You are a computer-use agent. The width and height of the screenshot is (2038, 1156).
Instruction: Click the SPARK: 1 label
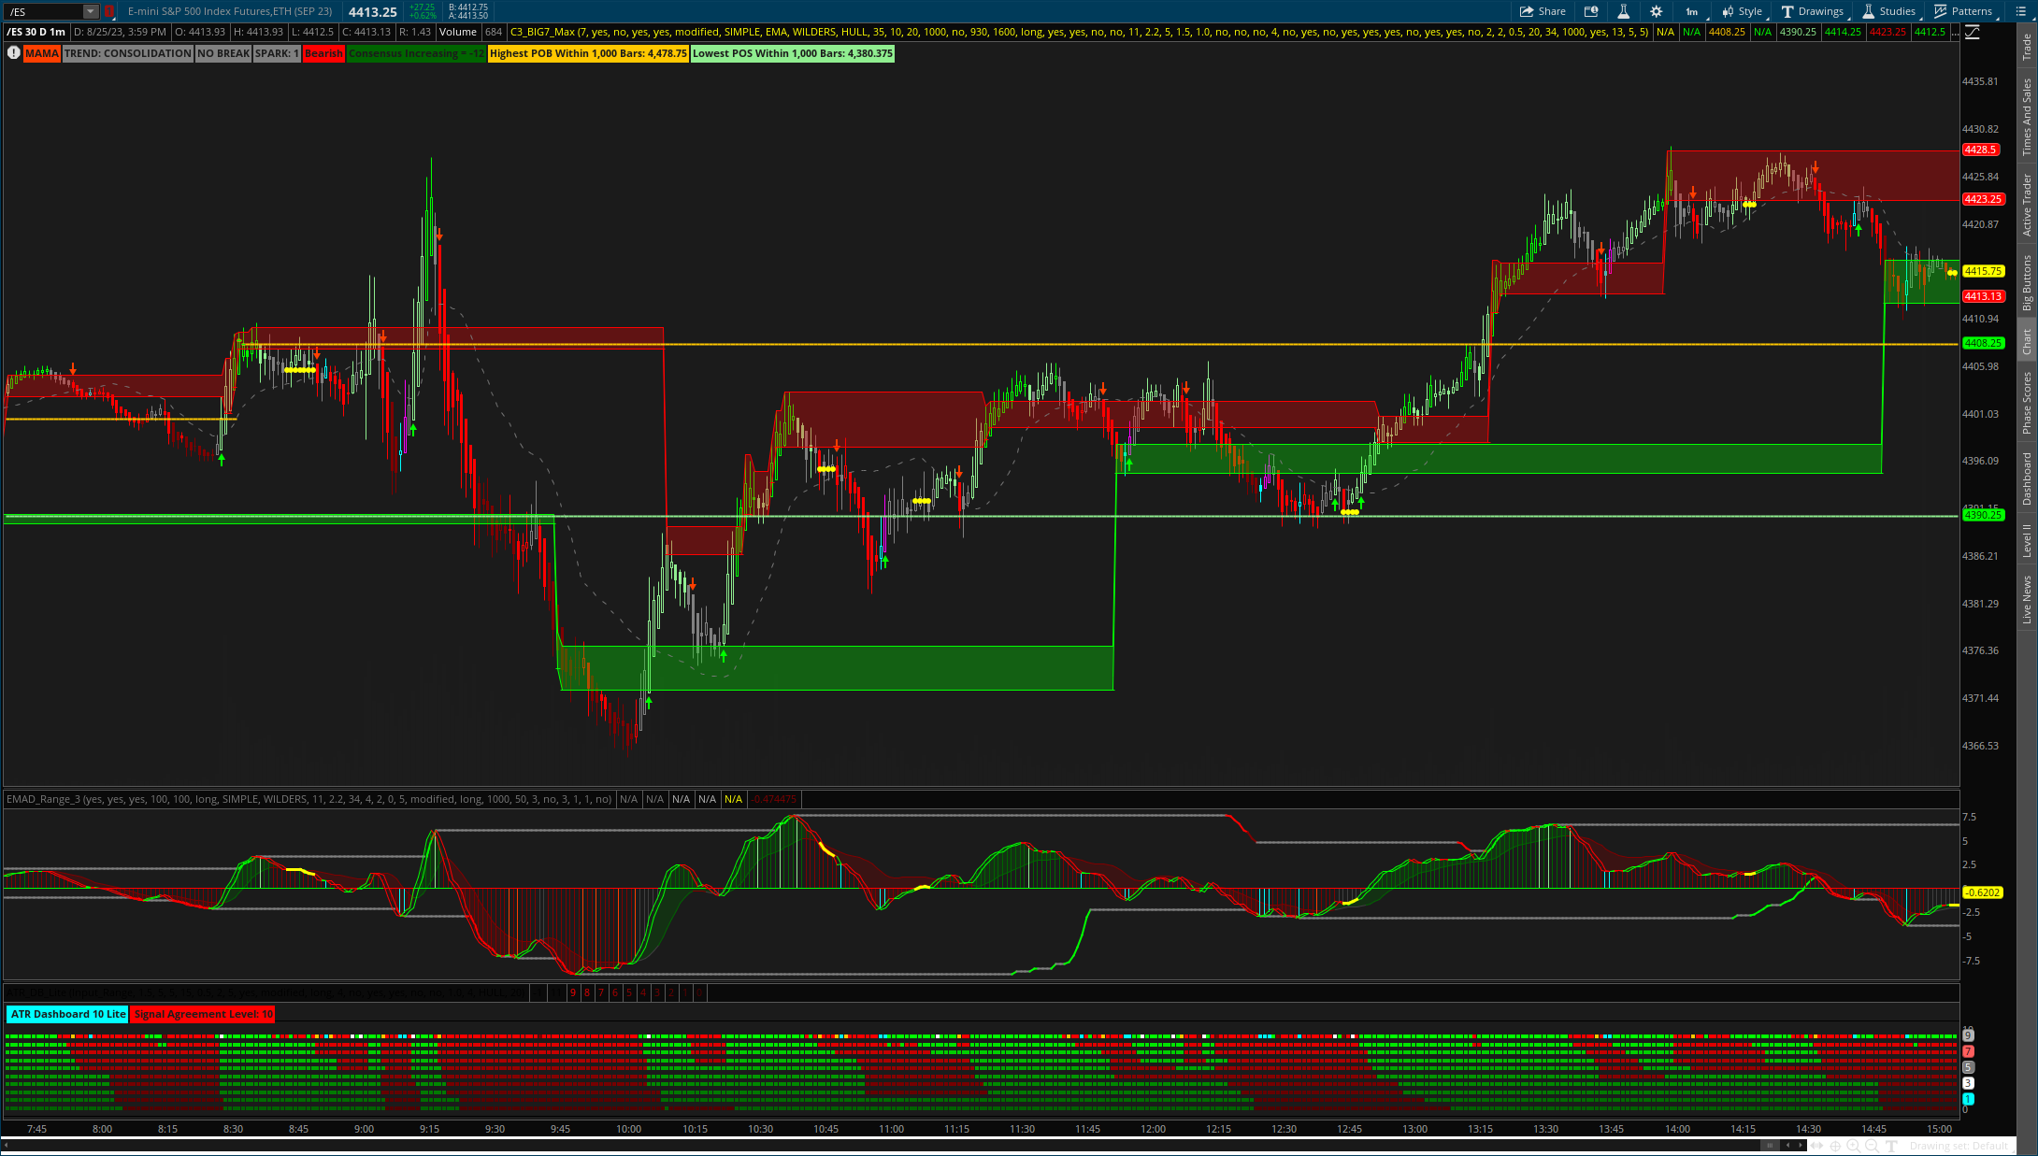(x=277, y=53)
